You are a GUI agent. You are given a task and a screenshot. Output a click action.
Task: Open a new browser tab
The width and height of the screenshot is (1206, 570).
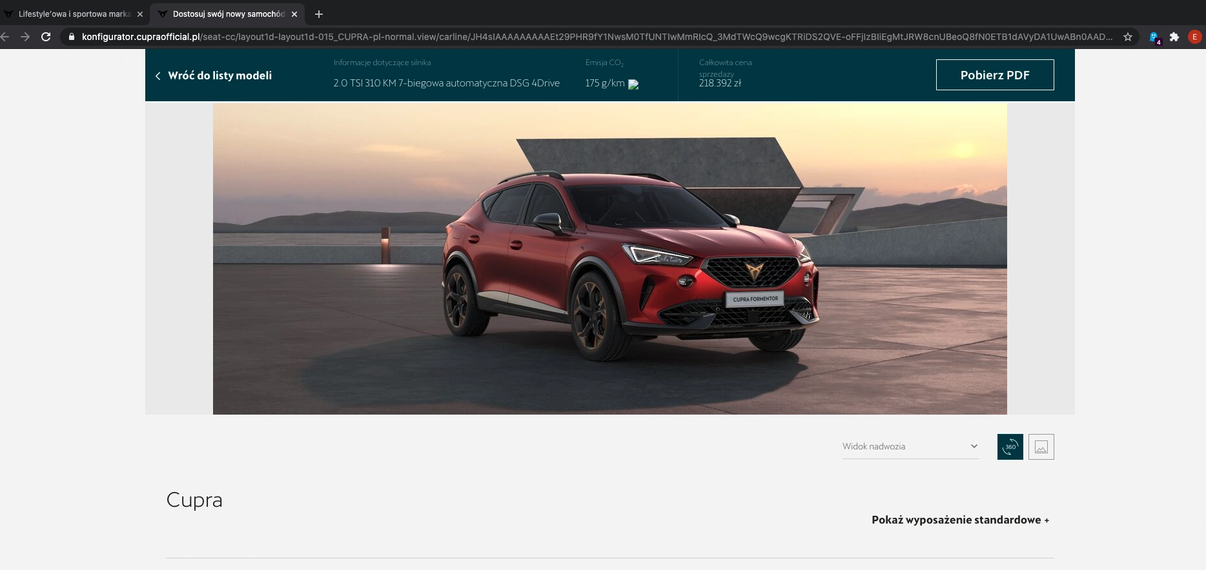(x=319, y=14)
